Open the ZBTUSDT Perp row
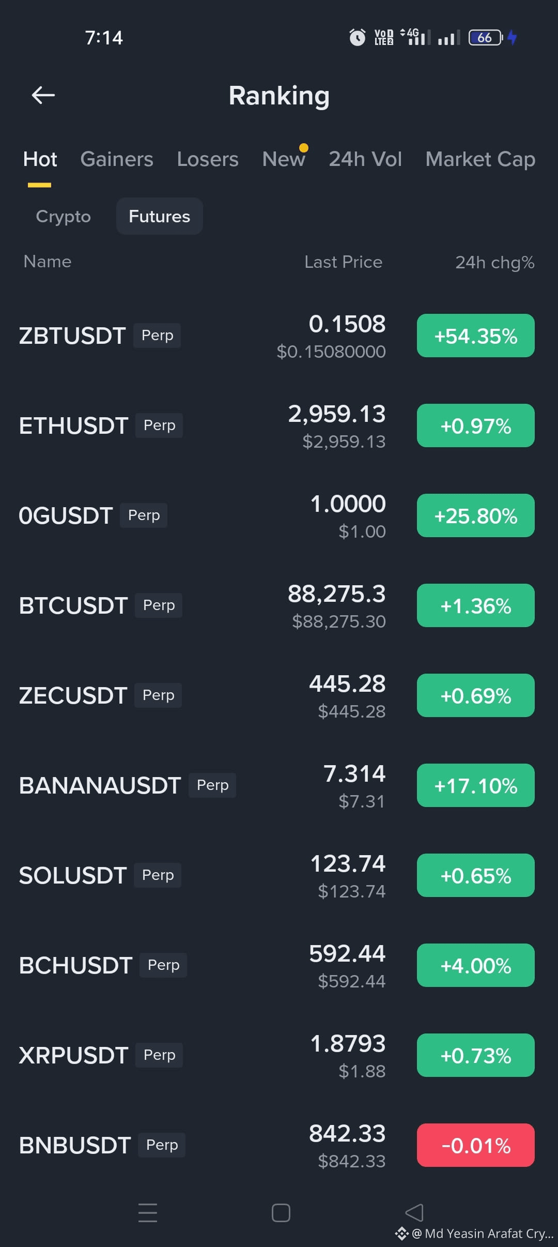The height and width of the screenshot is (1247, 558). click(279, 336)
